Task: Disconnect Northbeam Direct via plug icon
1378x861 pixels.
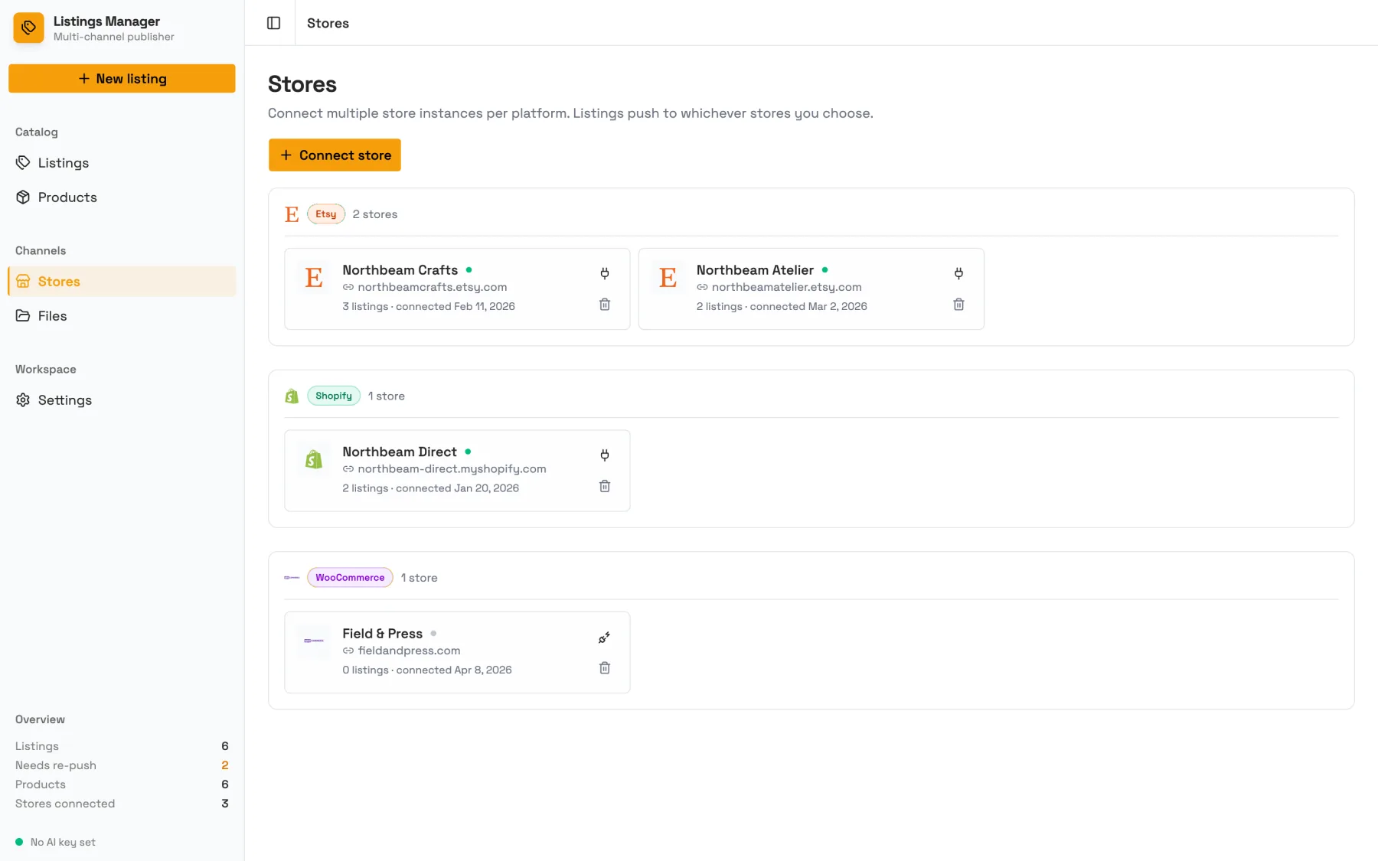Action: click(605, 455)
